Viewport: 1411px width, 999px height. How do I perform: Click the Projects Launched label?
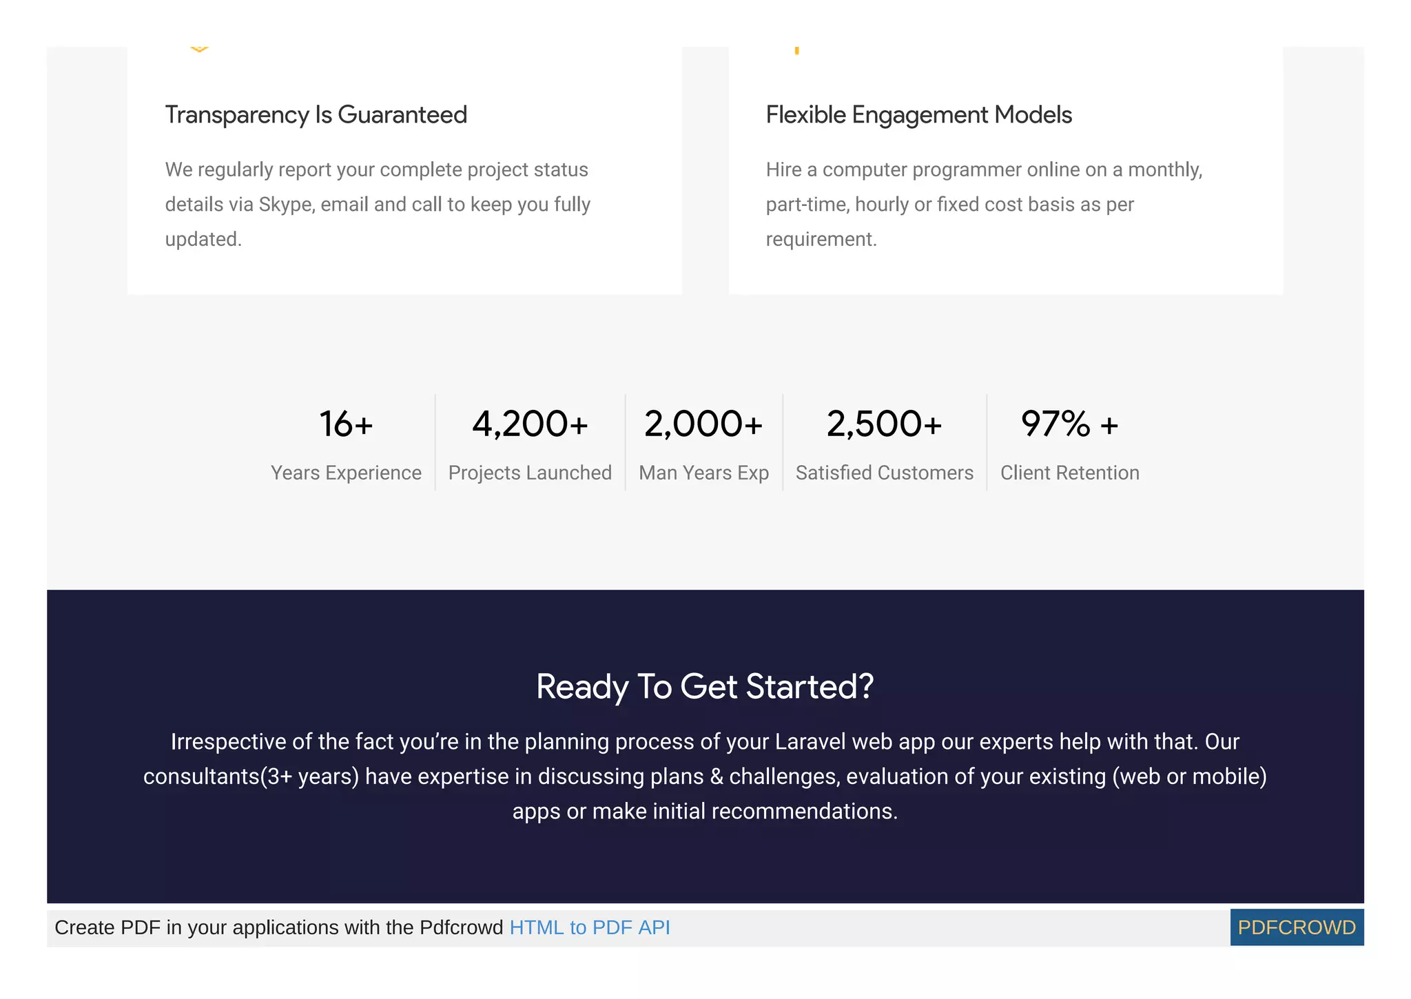[530, 473]
